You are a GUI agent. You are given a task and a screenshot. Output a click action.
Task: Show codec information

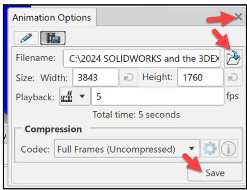228,149
